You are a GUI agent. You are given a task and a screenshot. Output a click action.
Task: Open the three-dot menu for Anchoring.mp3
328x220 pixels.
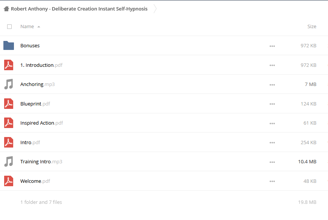click(272, 85)
